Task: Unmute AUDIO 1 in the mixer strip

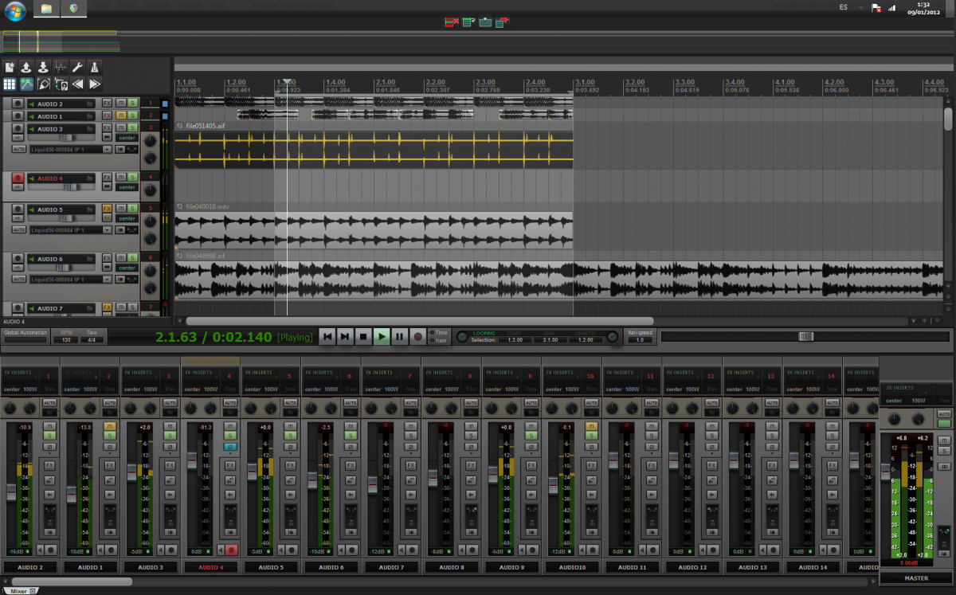Action: pyautogui.click(x=110, y=426)
